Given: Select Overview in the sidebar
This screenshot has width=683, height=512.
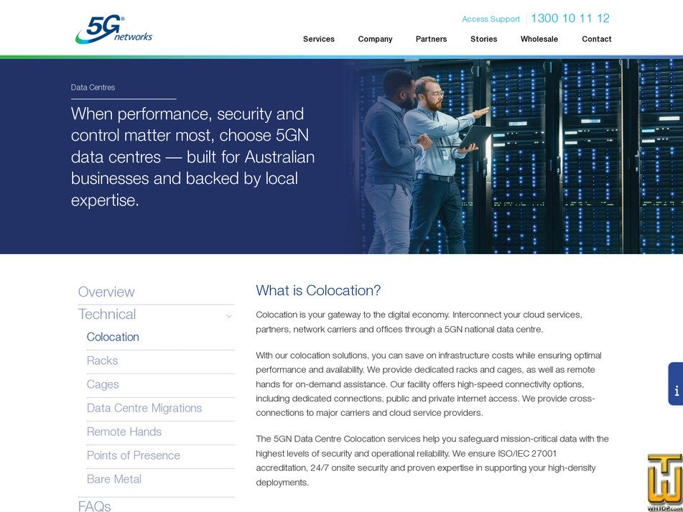Looking at the screenshot, I should click(x=106, y=292).
